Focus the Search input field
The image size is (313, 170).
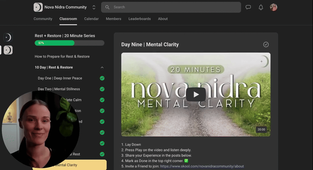click(x=171, y=7)
